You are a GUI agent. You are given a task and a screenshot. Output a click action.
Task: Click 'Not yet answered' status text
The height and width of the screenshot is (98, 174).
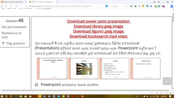[14, 27]
